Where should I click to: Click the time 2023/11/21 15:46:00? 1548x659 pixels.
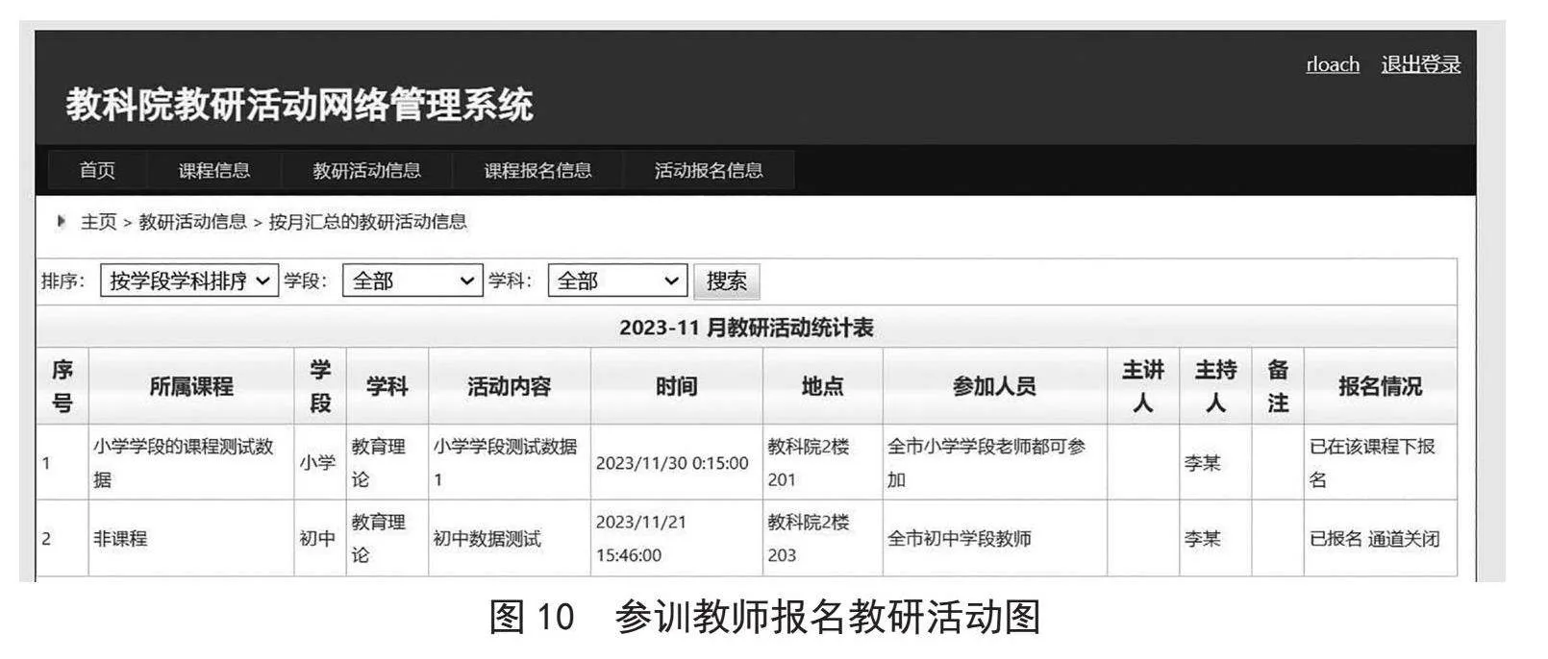[677, 538]
